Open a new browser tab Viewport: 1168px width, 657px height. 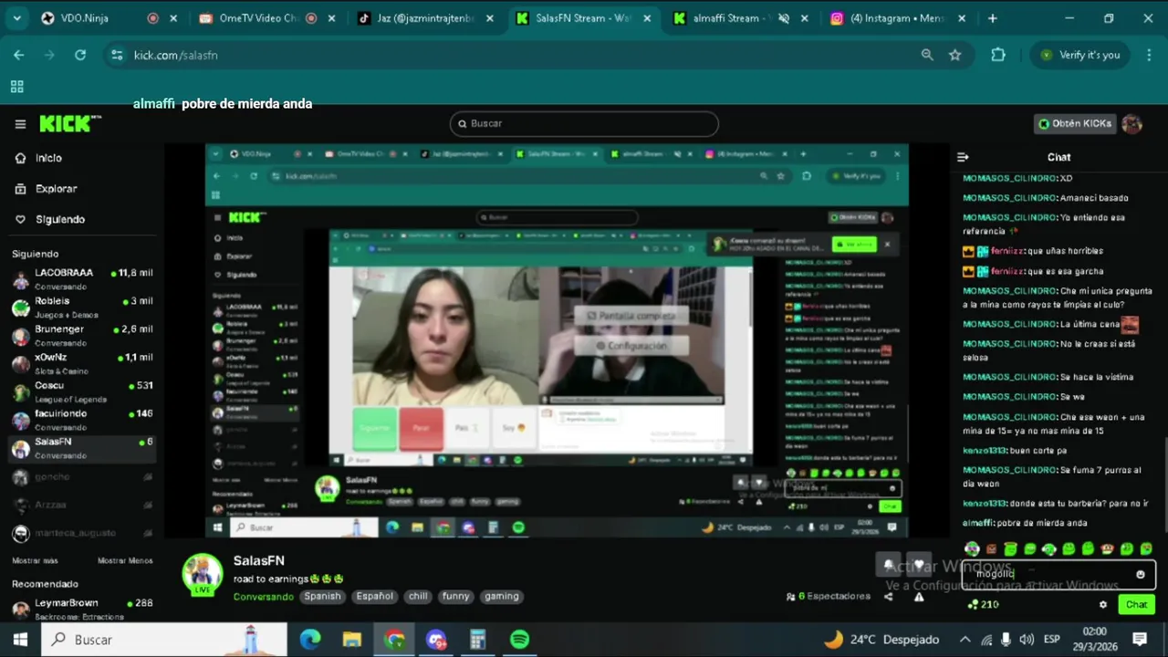[993, 18]
